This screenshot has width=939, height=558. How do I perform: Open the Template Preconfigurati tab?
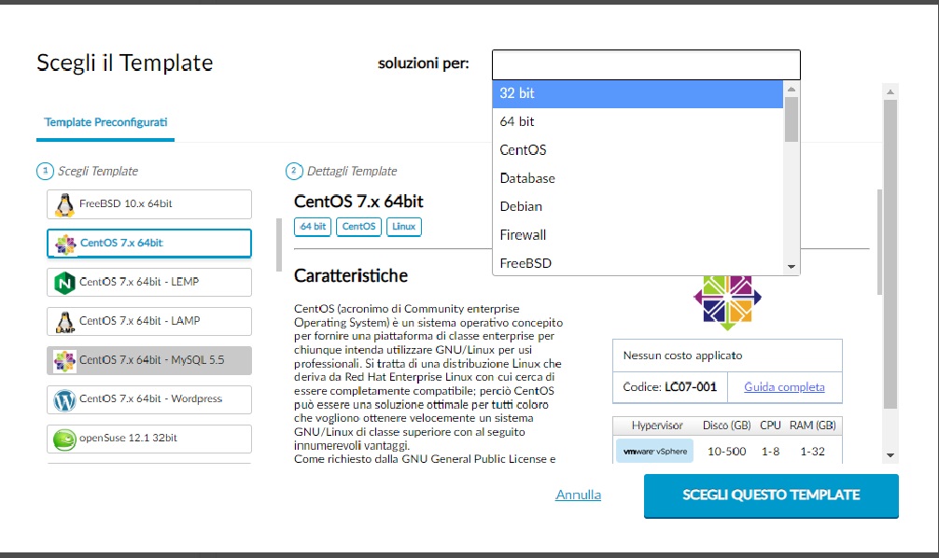(x=105, y=123)
